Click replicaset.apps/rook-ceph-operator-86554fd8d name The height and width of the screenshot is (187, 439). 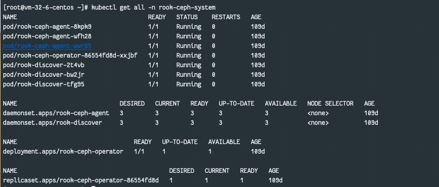pos(81,180)
